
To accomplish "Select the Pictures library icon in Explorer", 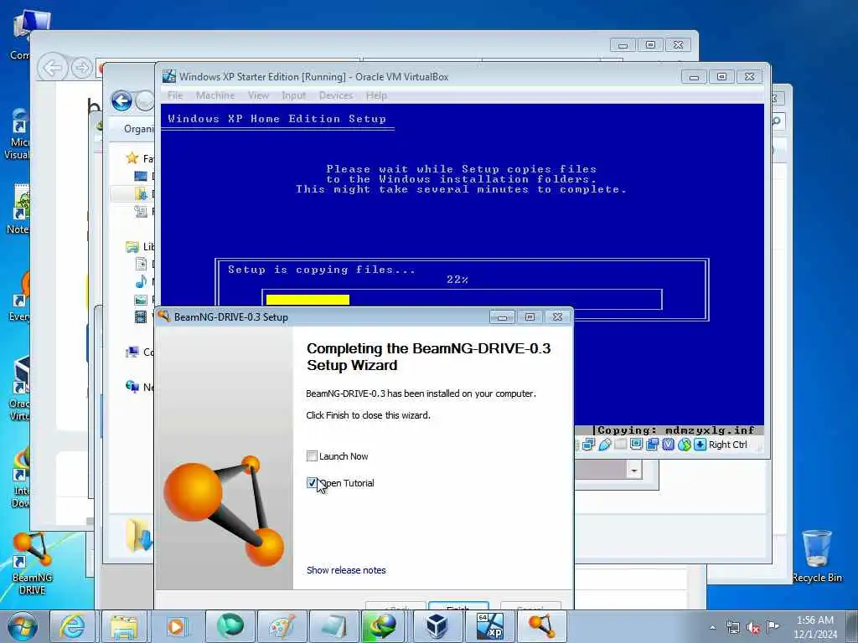I will click(x=141, y=300).
